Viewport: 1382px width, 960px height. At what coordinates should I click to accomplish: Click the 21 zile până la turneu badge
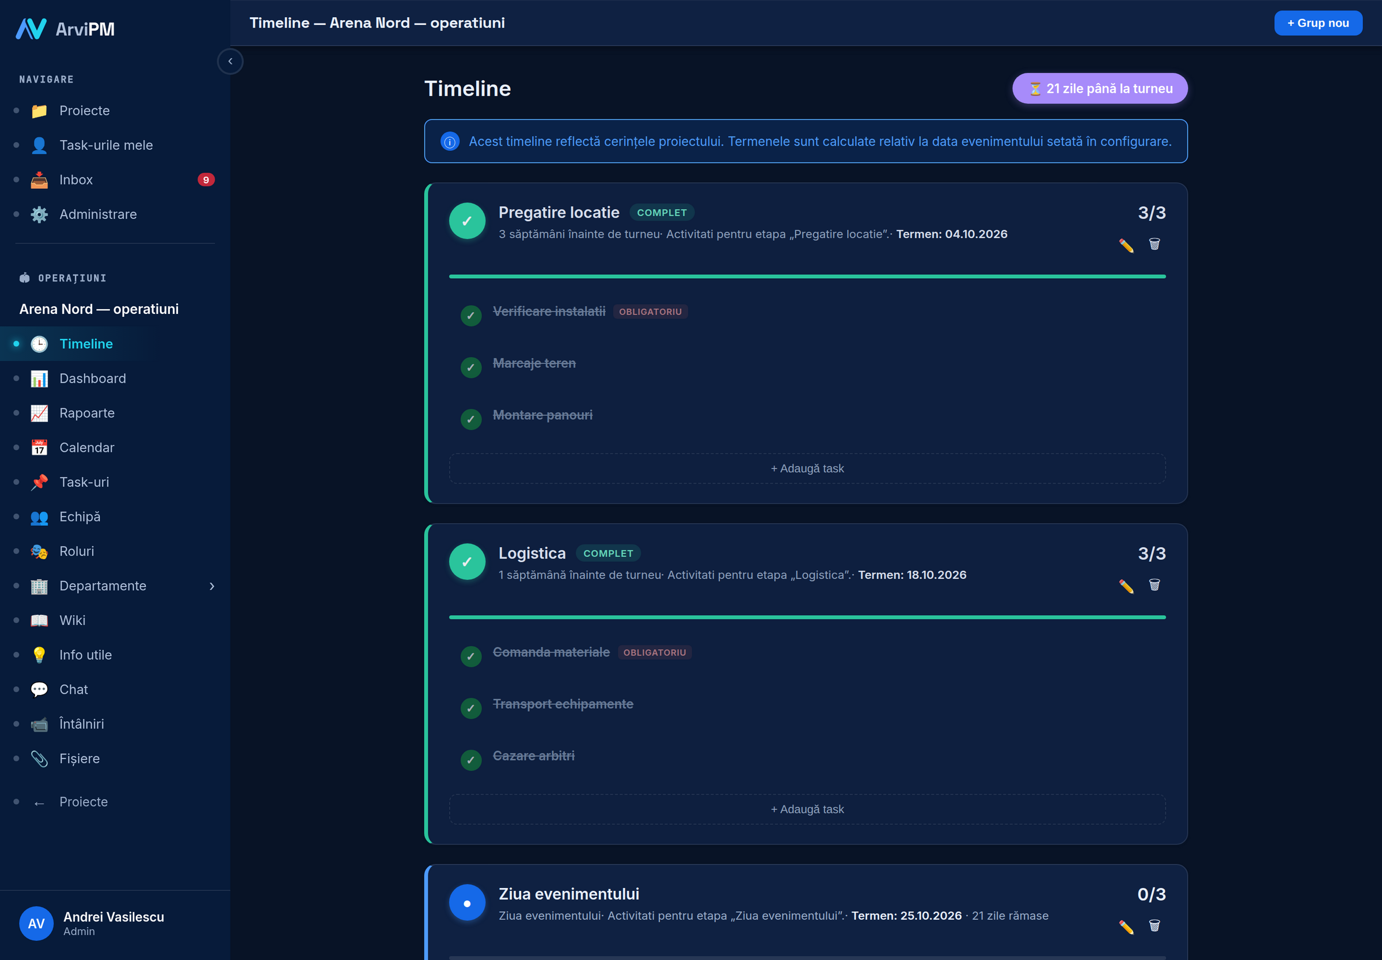1099,89
